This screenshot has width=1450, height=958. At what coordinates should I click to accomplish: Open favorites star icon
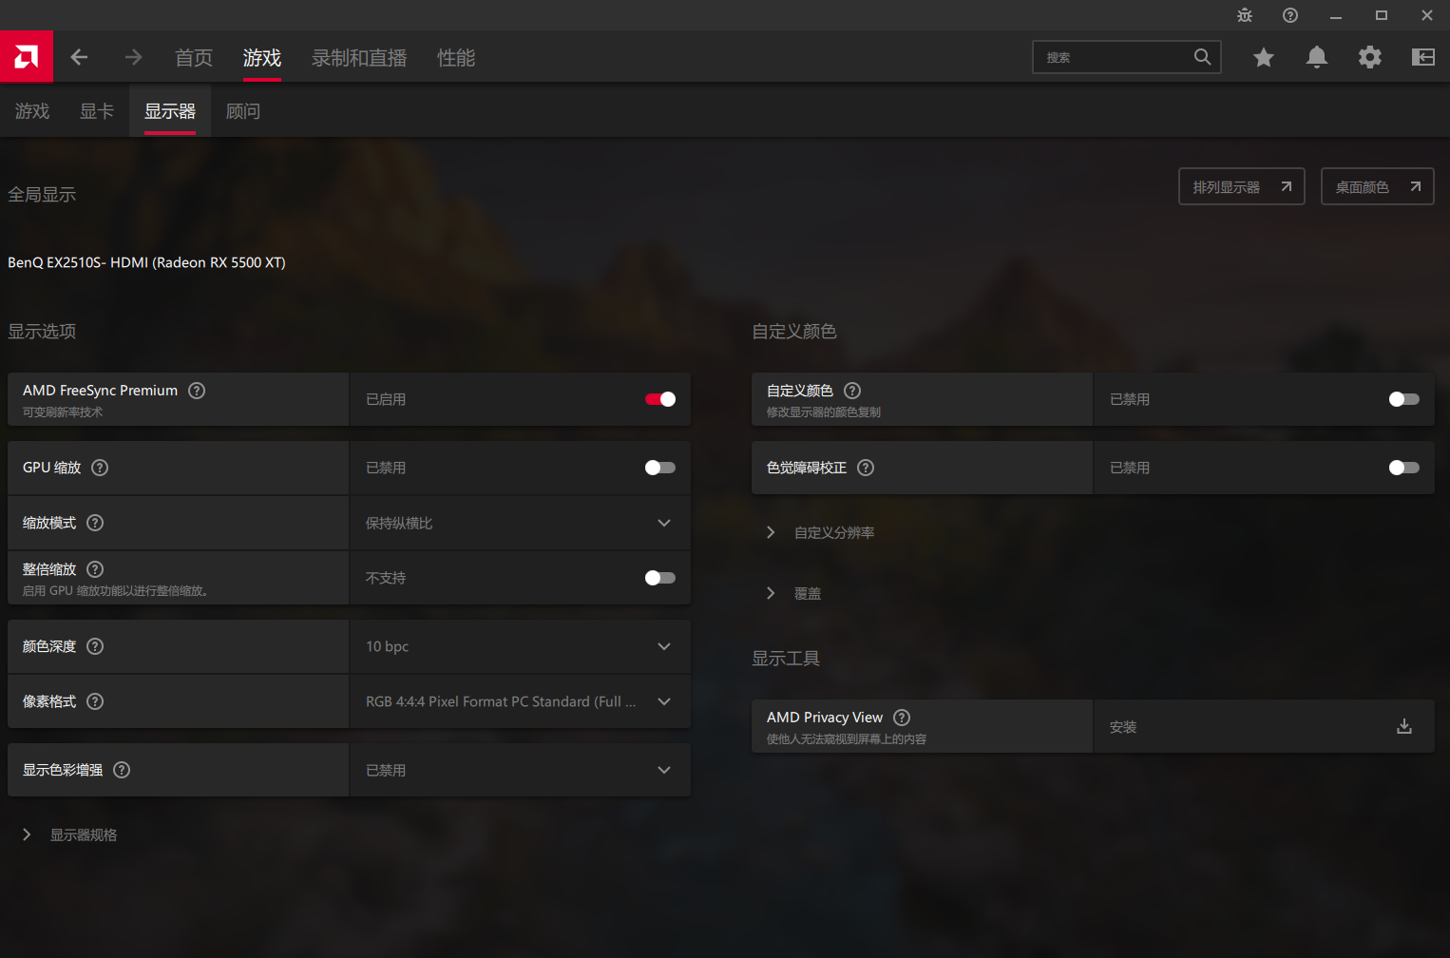coord(1264,57)
